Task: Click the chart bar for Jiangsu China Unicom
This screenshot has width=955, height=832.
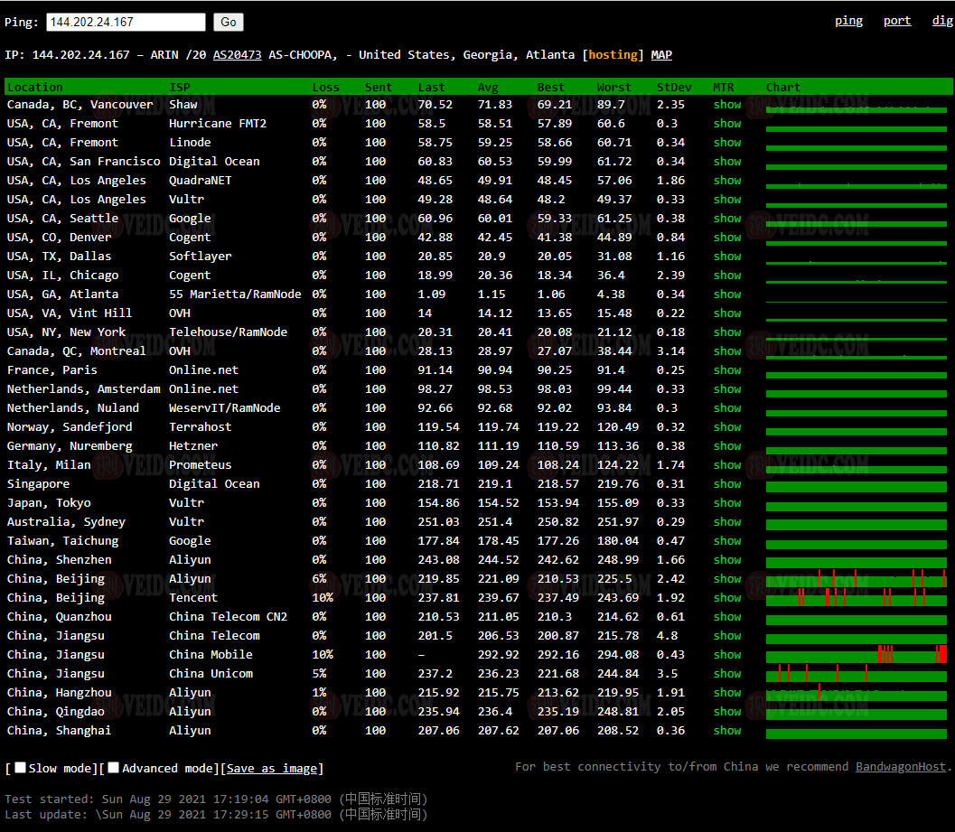Action: pyautogui.click(x=856, y=674)
